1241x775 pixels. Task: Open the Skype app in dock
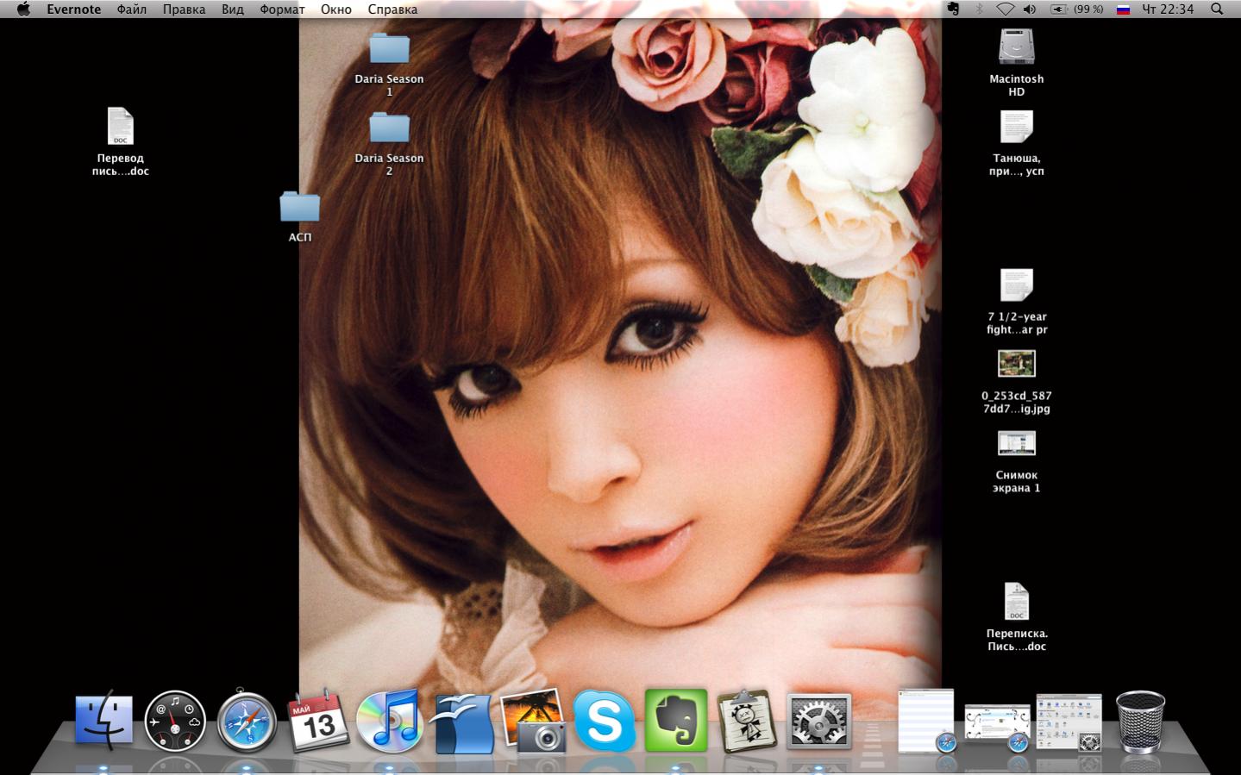pos(605,721)
